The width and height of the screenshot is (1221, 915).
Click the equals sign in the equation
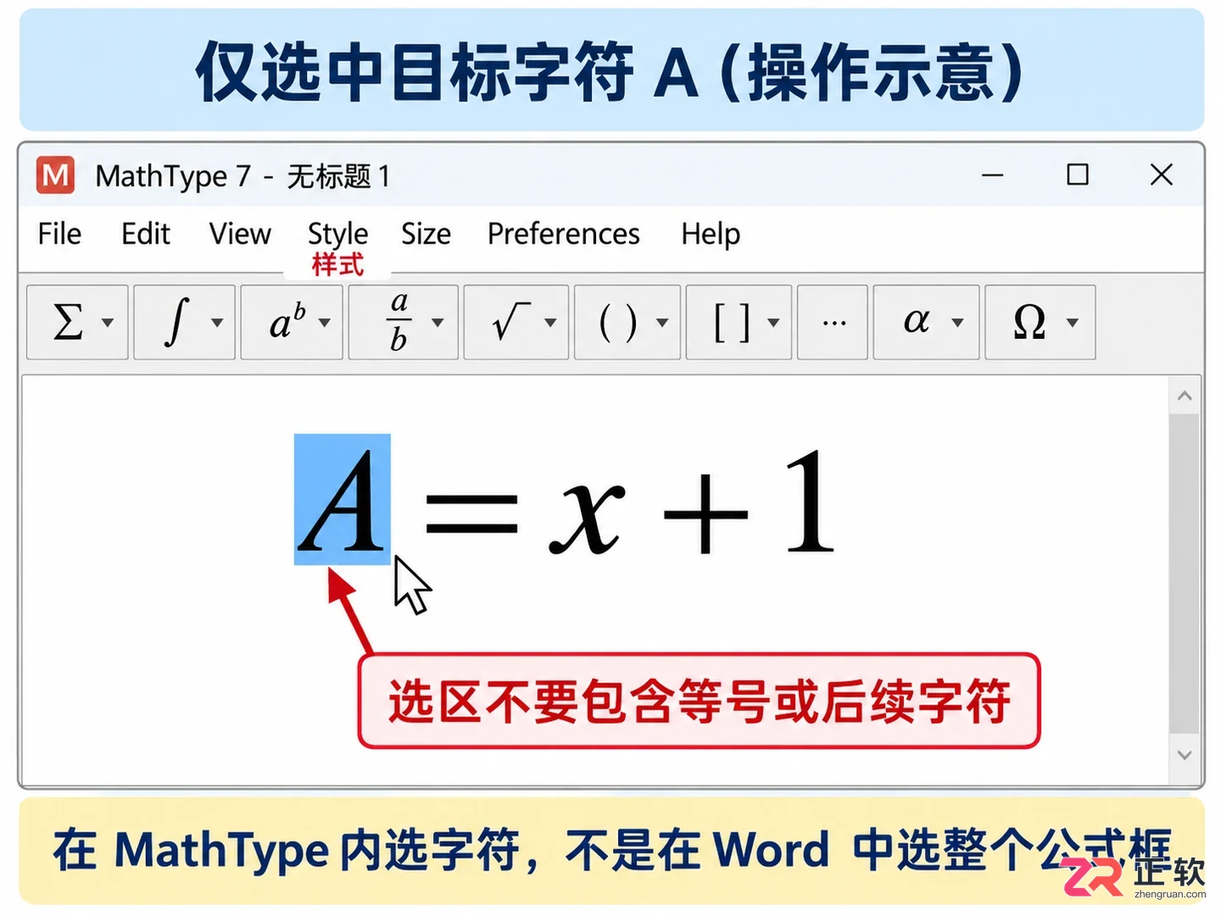(x=471, y=514)
